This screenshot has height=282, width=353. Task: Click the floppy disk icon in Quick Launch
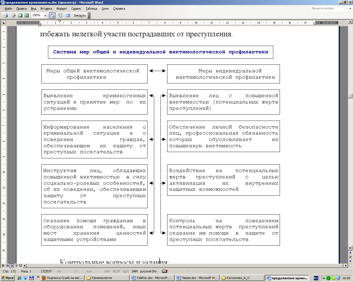coord(32,278)
